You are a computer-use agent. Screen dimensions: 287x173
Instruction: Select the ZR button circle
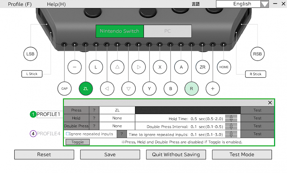202,67
